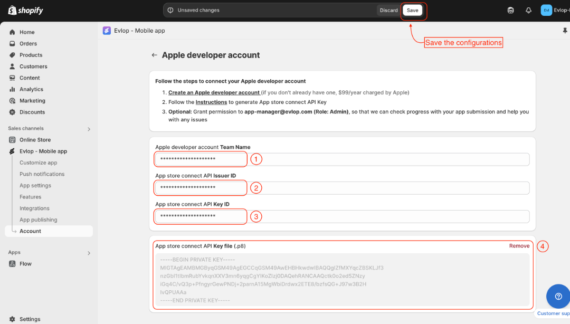Image resolution: width=570 pixels, height=324 pixels.
Task: Open Features submenu item
Action: tap(30, 197)
